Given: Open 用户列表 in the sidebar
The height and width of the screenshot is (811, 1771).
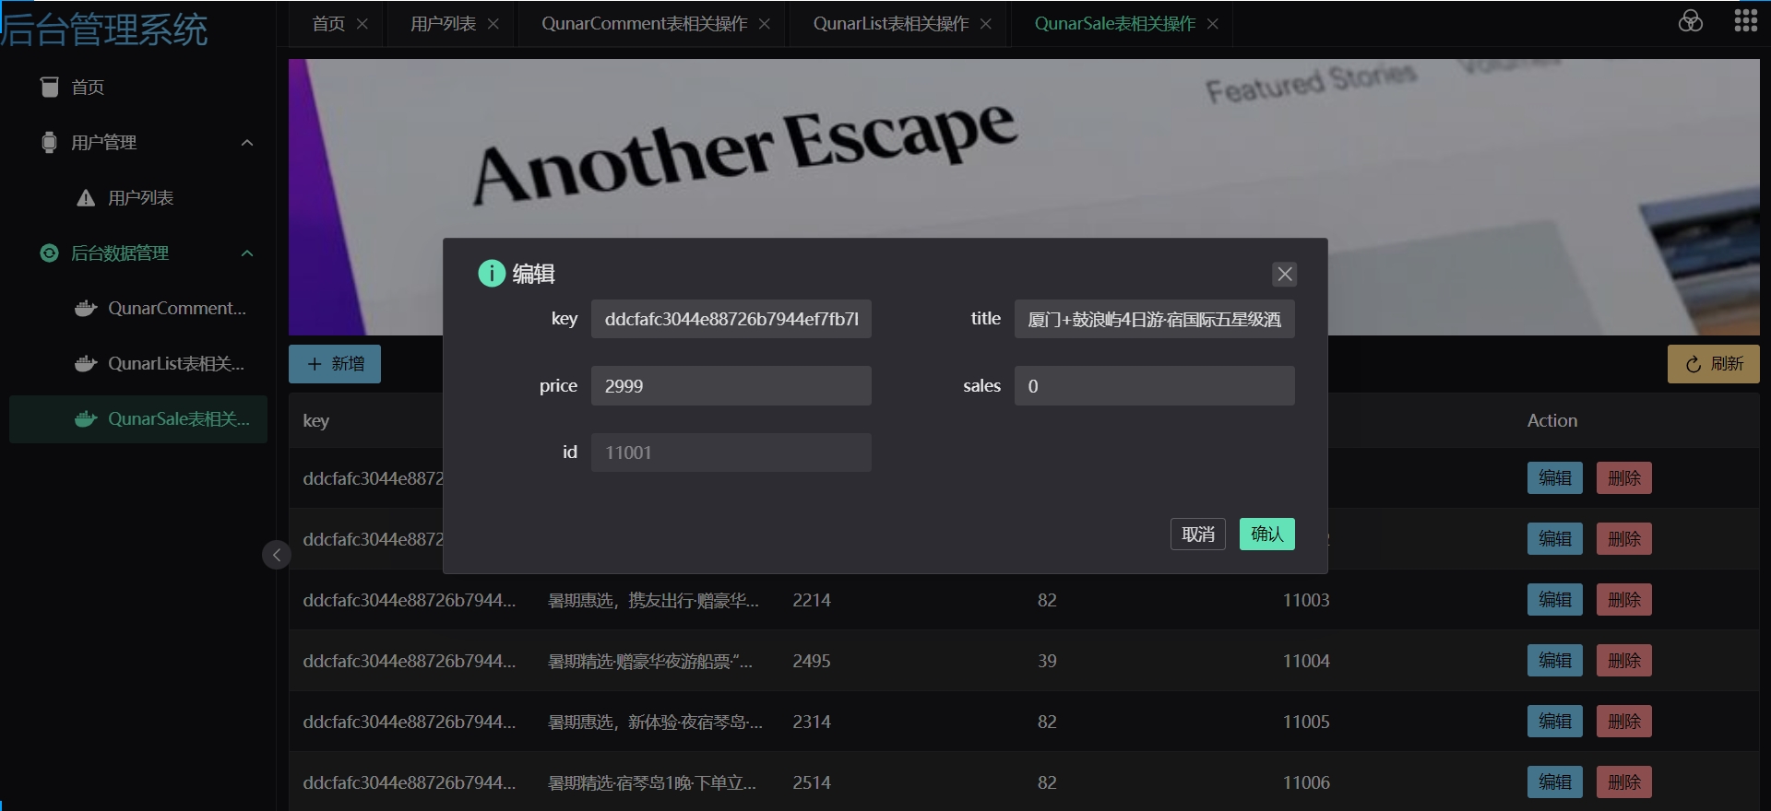Looking at the screenshot, I should click(140, 198).
